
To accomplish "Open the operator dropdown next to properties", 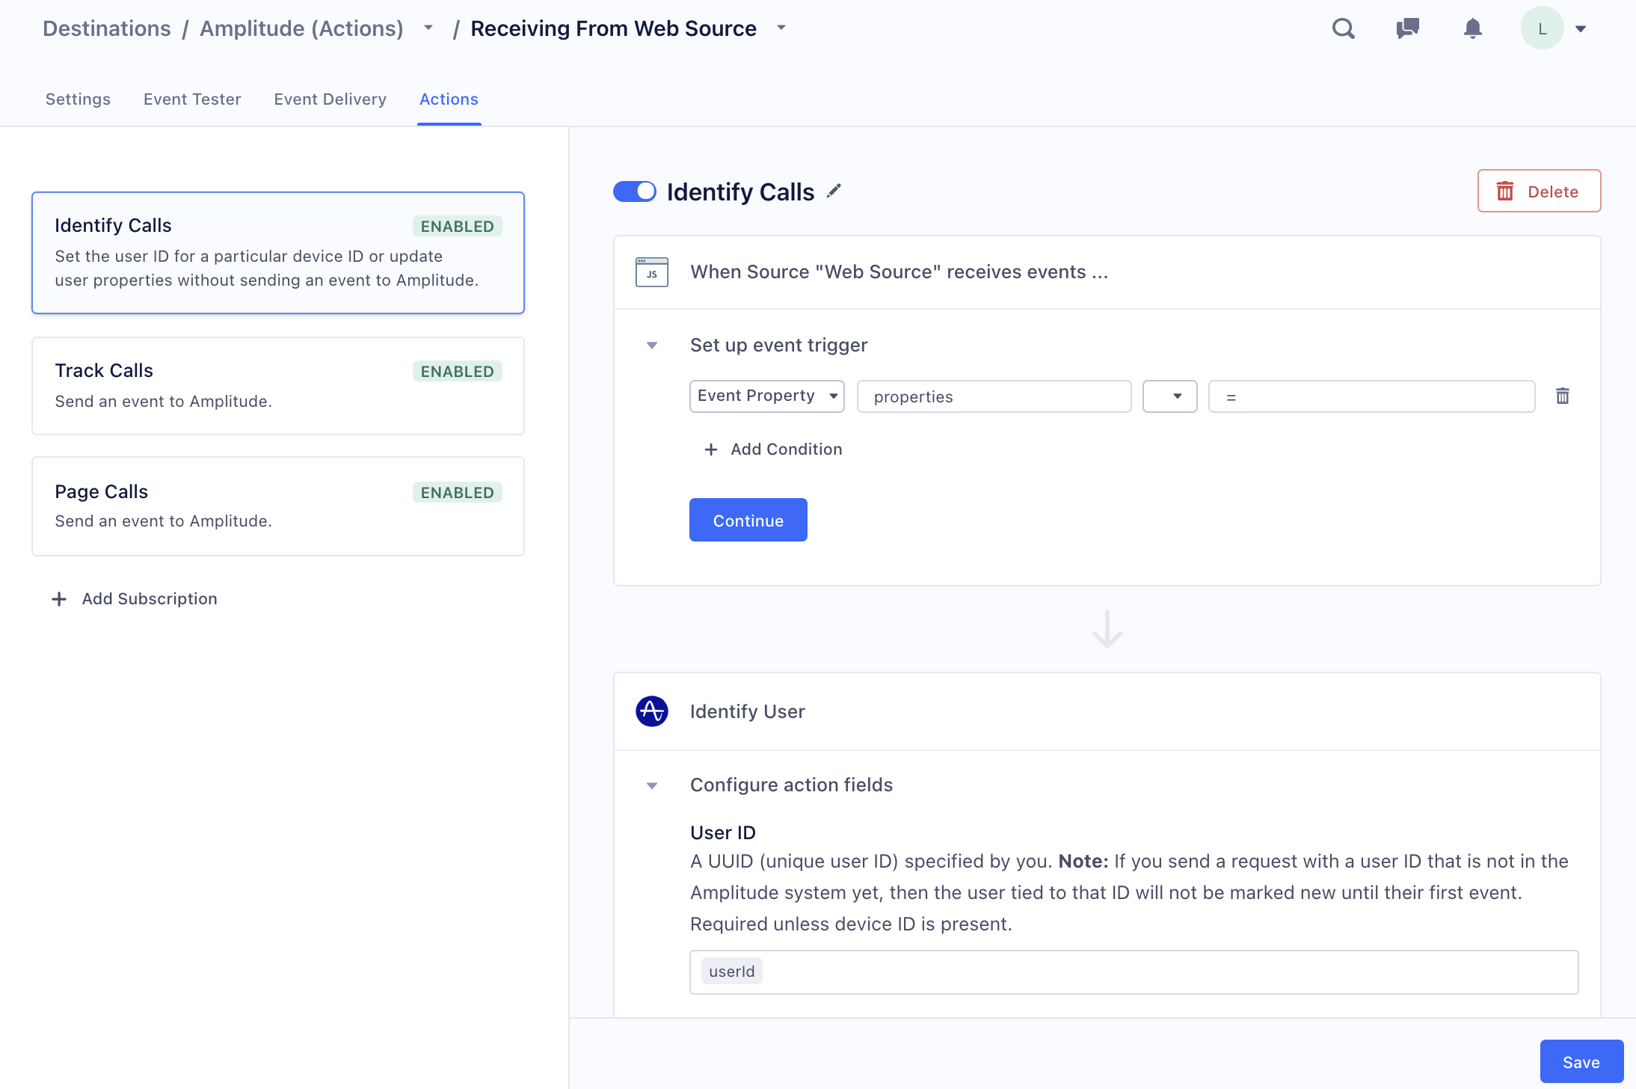I will (1169, 396).
